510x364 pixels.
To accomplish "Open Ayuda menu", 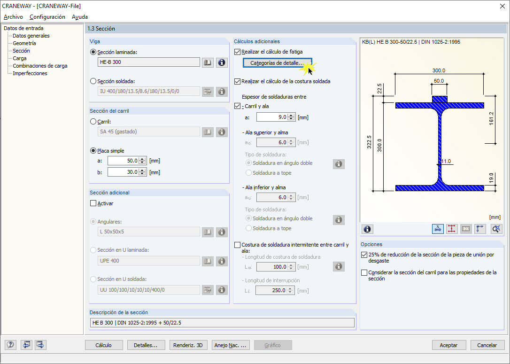I will tap(80, 17).
